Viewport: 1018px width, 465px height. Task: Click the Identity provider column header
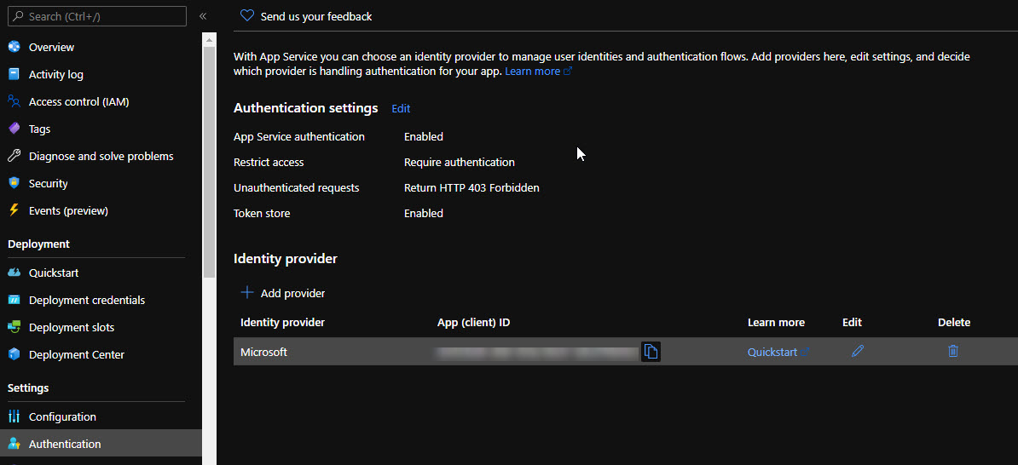coord(282,322)
